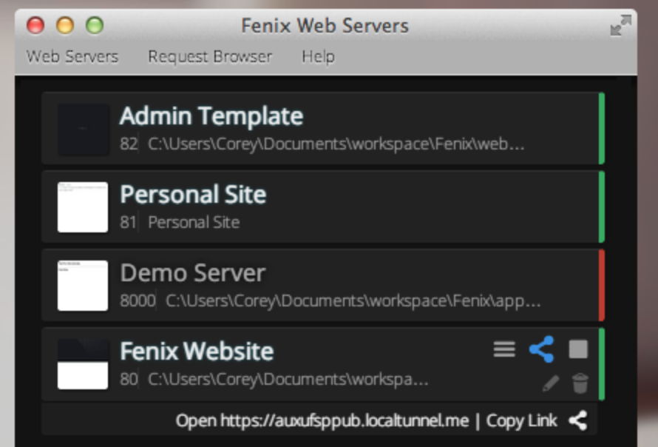Open the Help menu

click(318, 56)
